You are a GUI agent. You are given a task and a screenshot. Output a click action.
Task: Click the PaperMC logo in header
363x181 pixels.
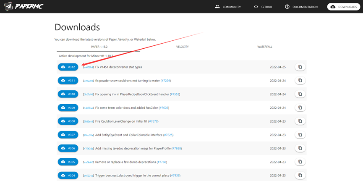(x=24, y=6)
